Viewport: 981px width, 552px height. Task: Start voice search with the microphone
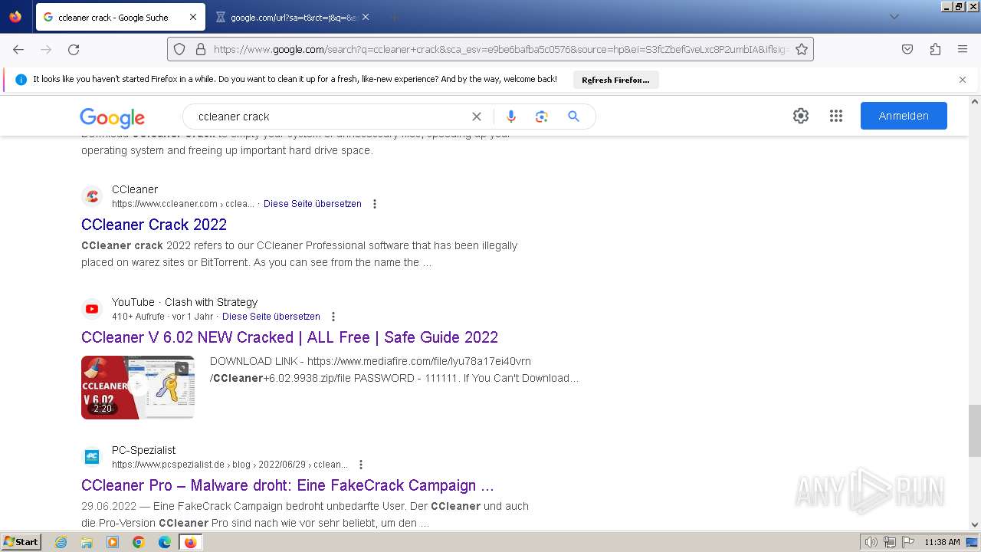[x=511, y=117]
